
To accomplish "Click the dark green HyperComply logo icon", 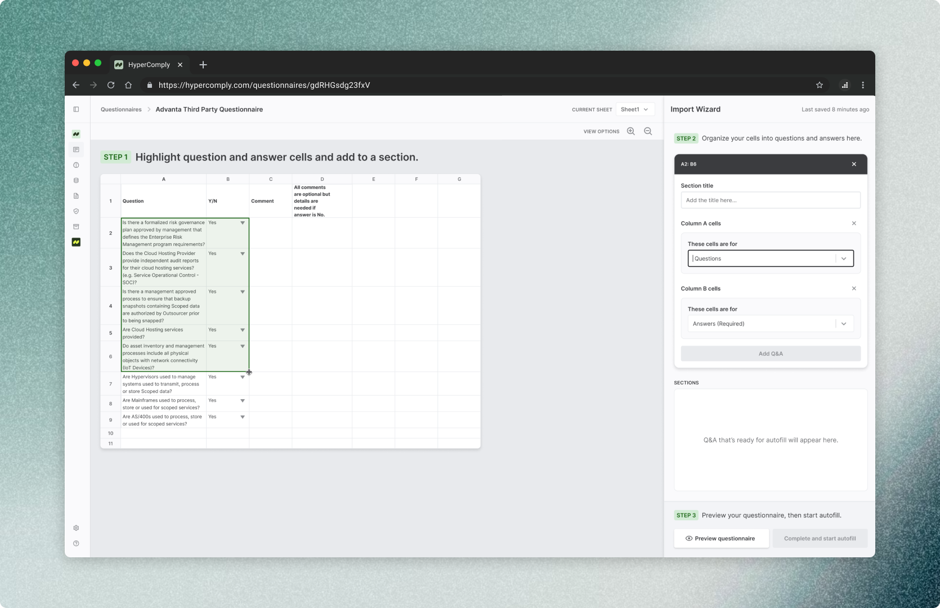I will (x=76, y=242).
